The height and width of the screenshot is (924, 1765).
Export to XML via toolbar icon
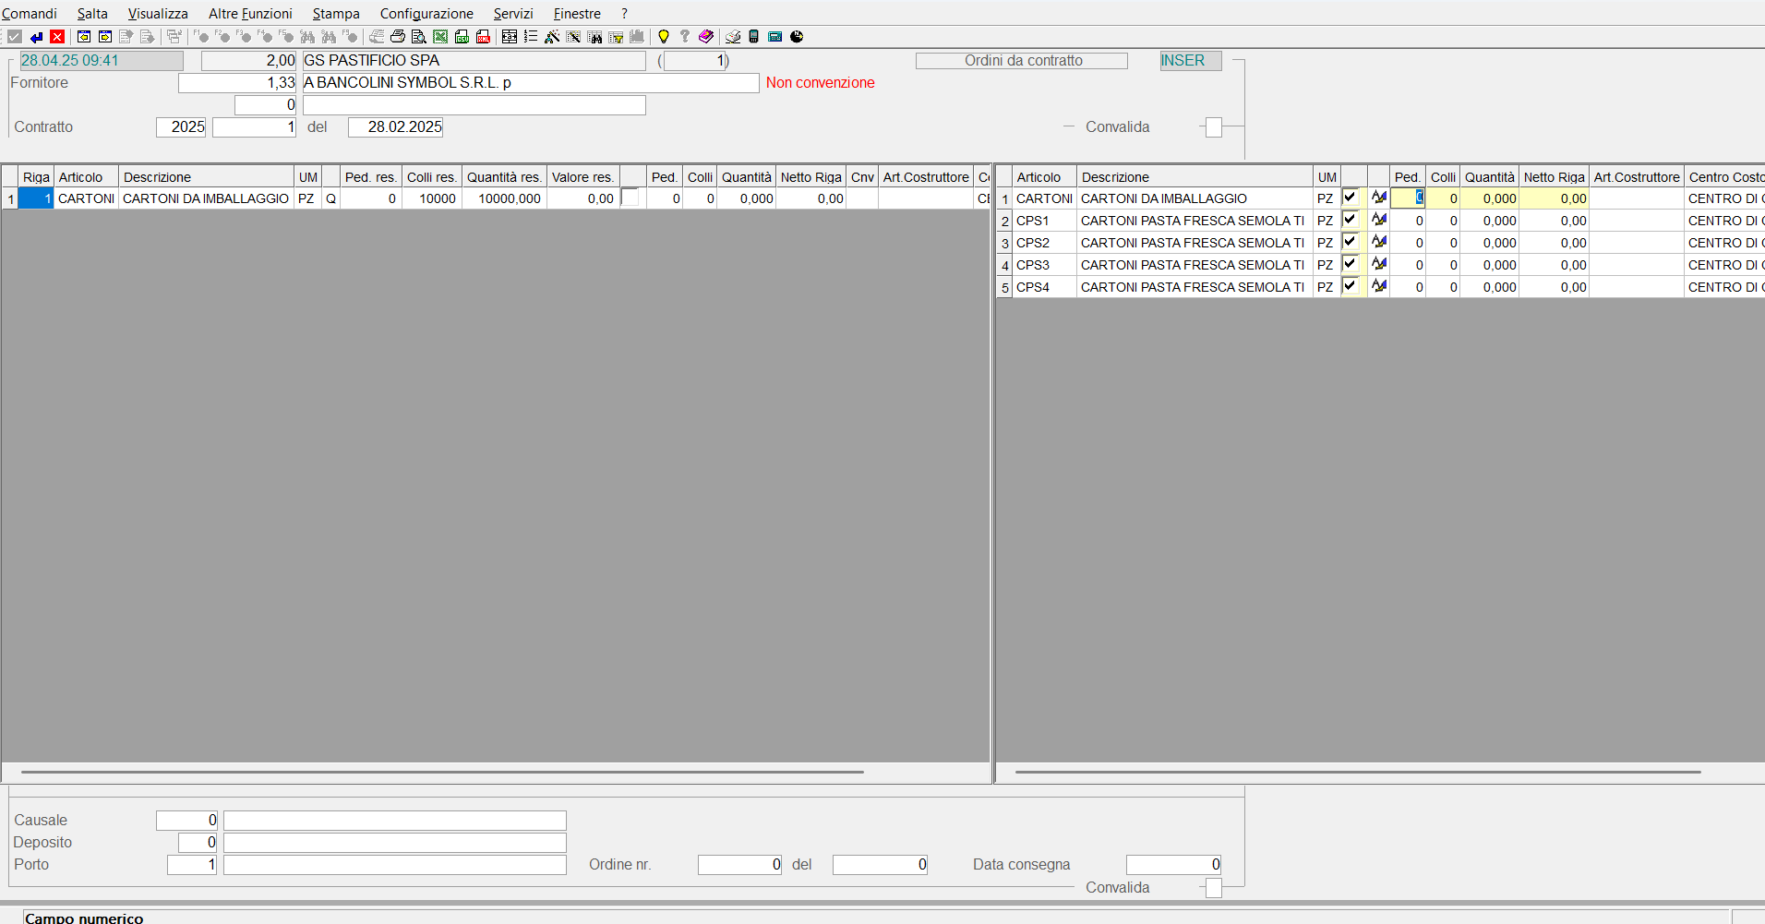[483, 37]
